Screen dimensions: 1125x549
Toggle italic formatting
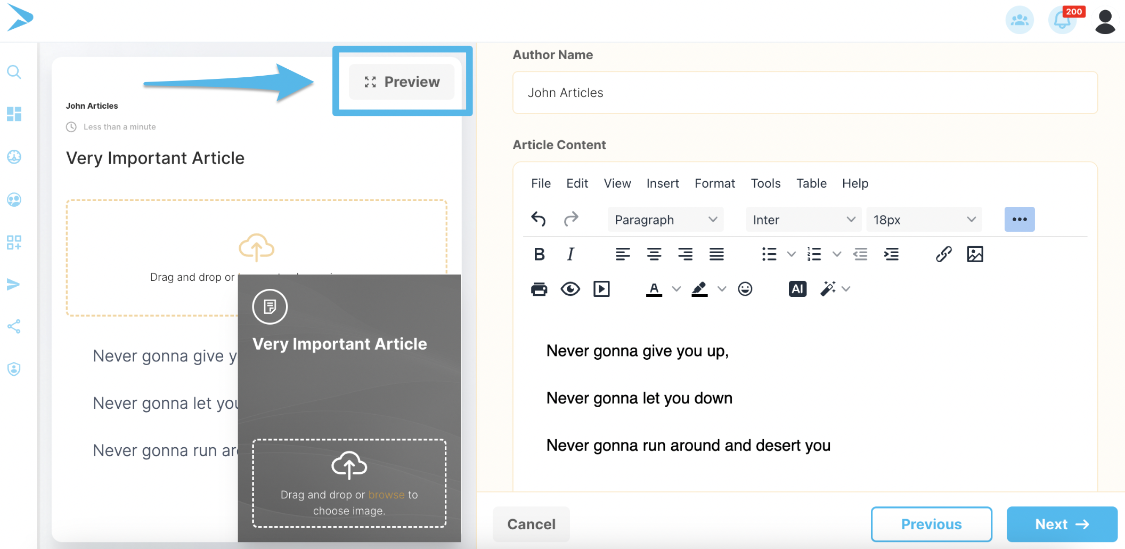570,254
